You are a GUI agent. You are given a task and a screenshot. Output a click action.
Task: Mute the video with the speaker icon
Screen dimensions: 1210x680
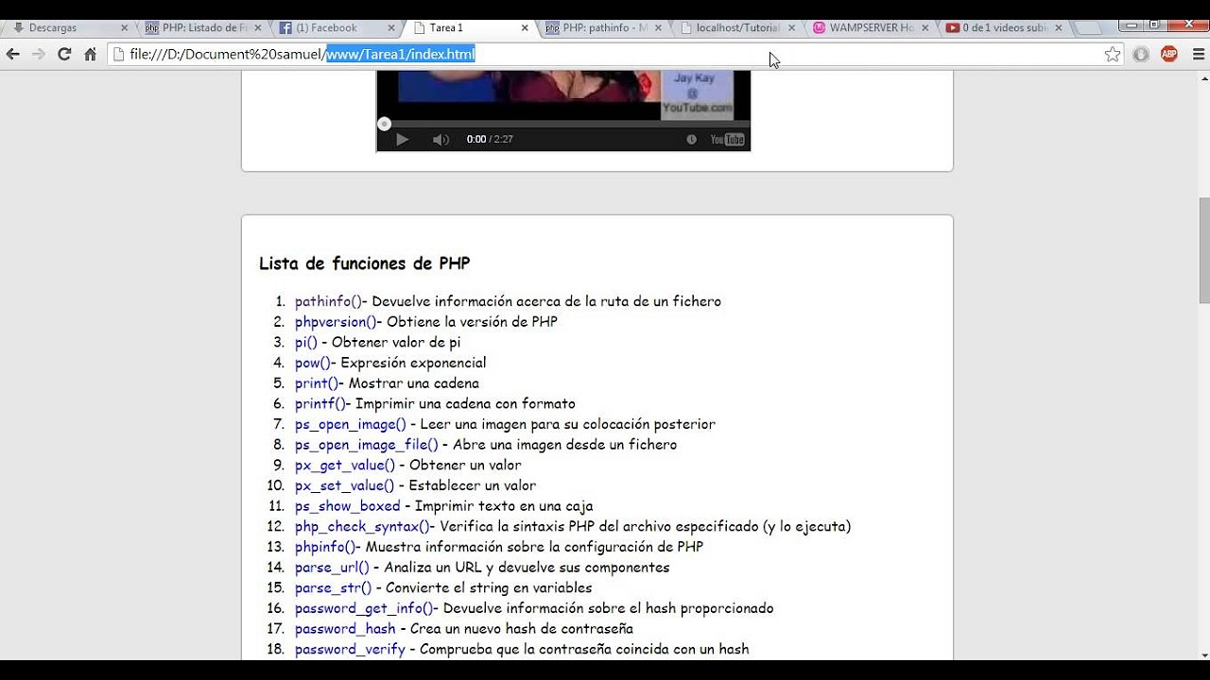441,140
